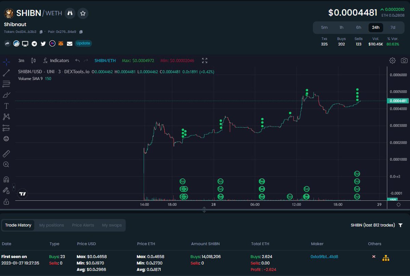Select the forecast/measure positions tool
410x276 pixels.
(x=6, y=128)
